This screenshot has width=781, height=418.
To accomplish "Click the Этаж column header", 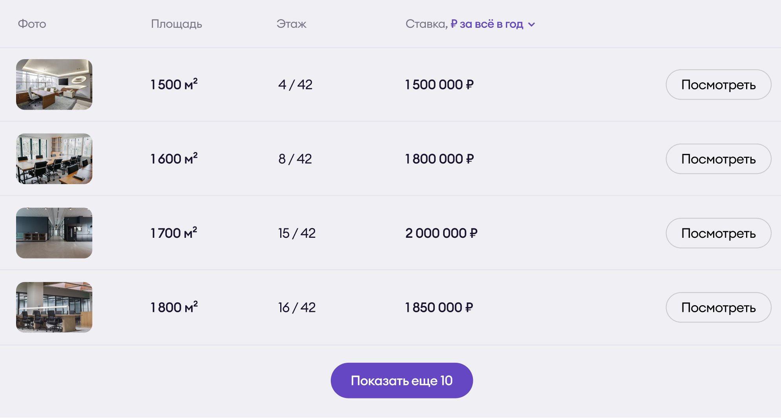I will (x=291, y=24).
